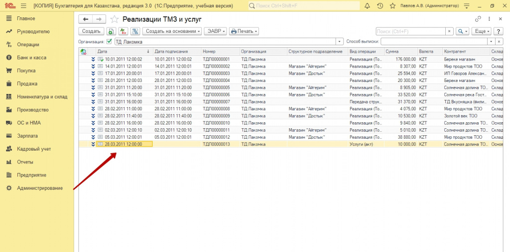Clear the Способ выписки field

pyautogui.click(x=499, y=42)
